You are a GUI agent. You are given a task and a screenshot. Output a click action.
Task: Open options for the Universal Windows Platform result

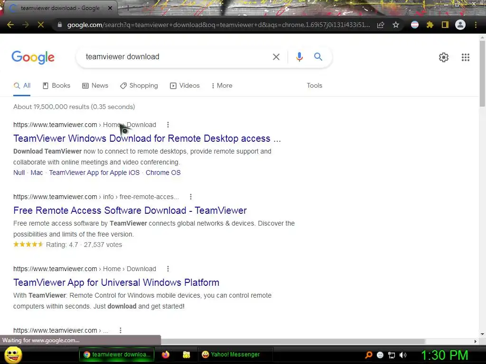click(x=168, y=269)
